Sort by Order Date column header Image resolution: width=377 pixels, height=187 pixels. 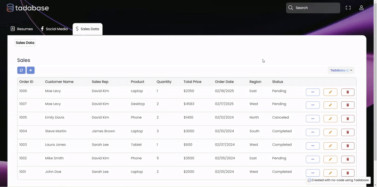(x=224, y=81)
